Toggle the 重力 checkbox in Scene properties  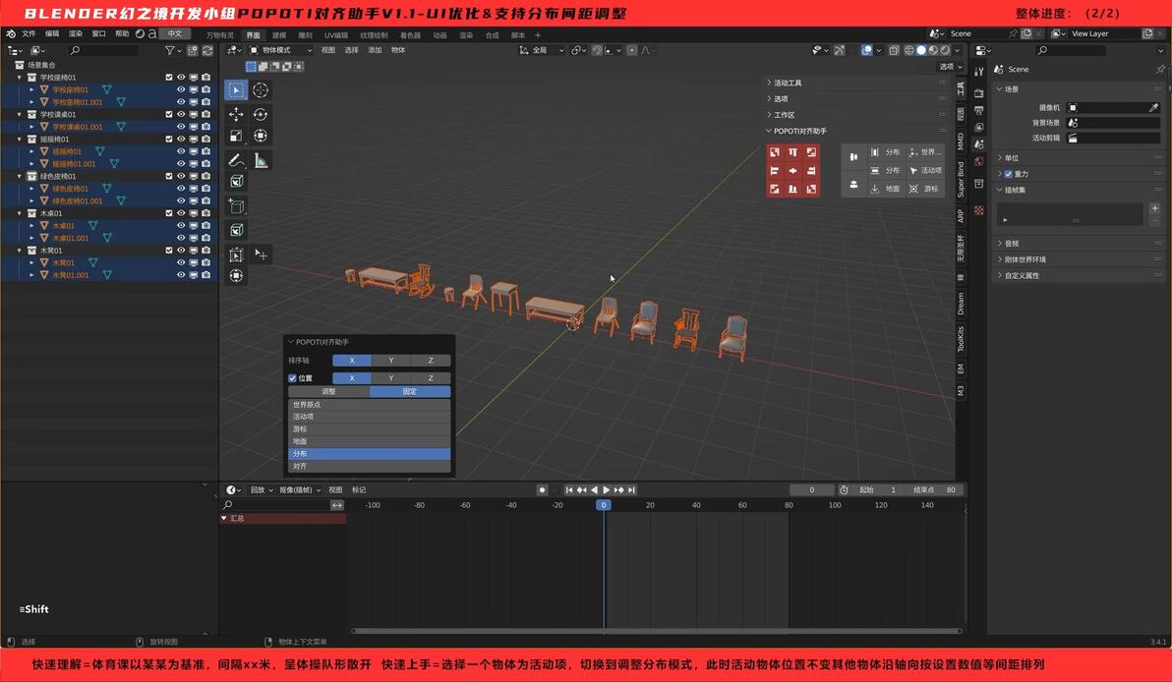(x=1009, y=174)
